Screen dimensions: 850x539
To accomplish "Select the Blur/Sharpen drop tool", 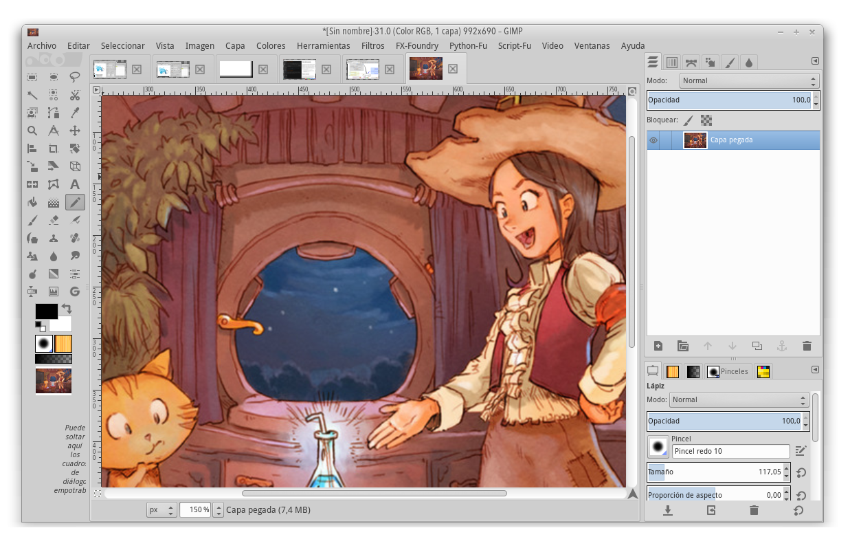I will coord(54,256).
